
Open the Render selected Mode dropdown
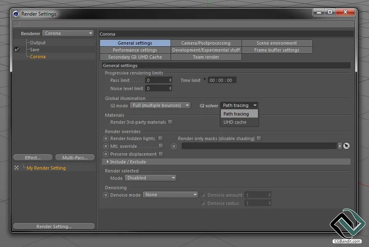tap(150, 178)
